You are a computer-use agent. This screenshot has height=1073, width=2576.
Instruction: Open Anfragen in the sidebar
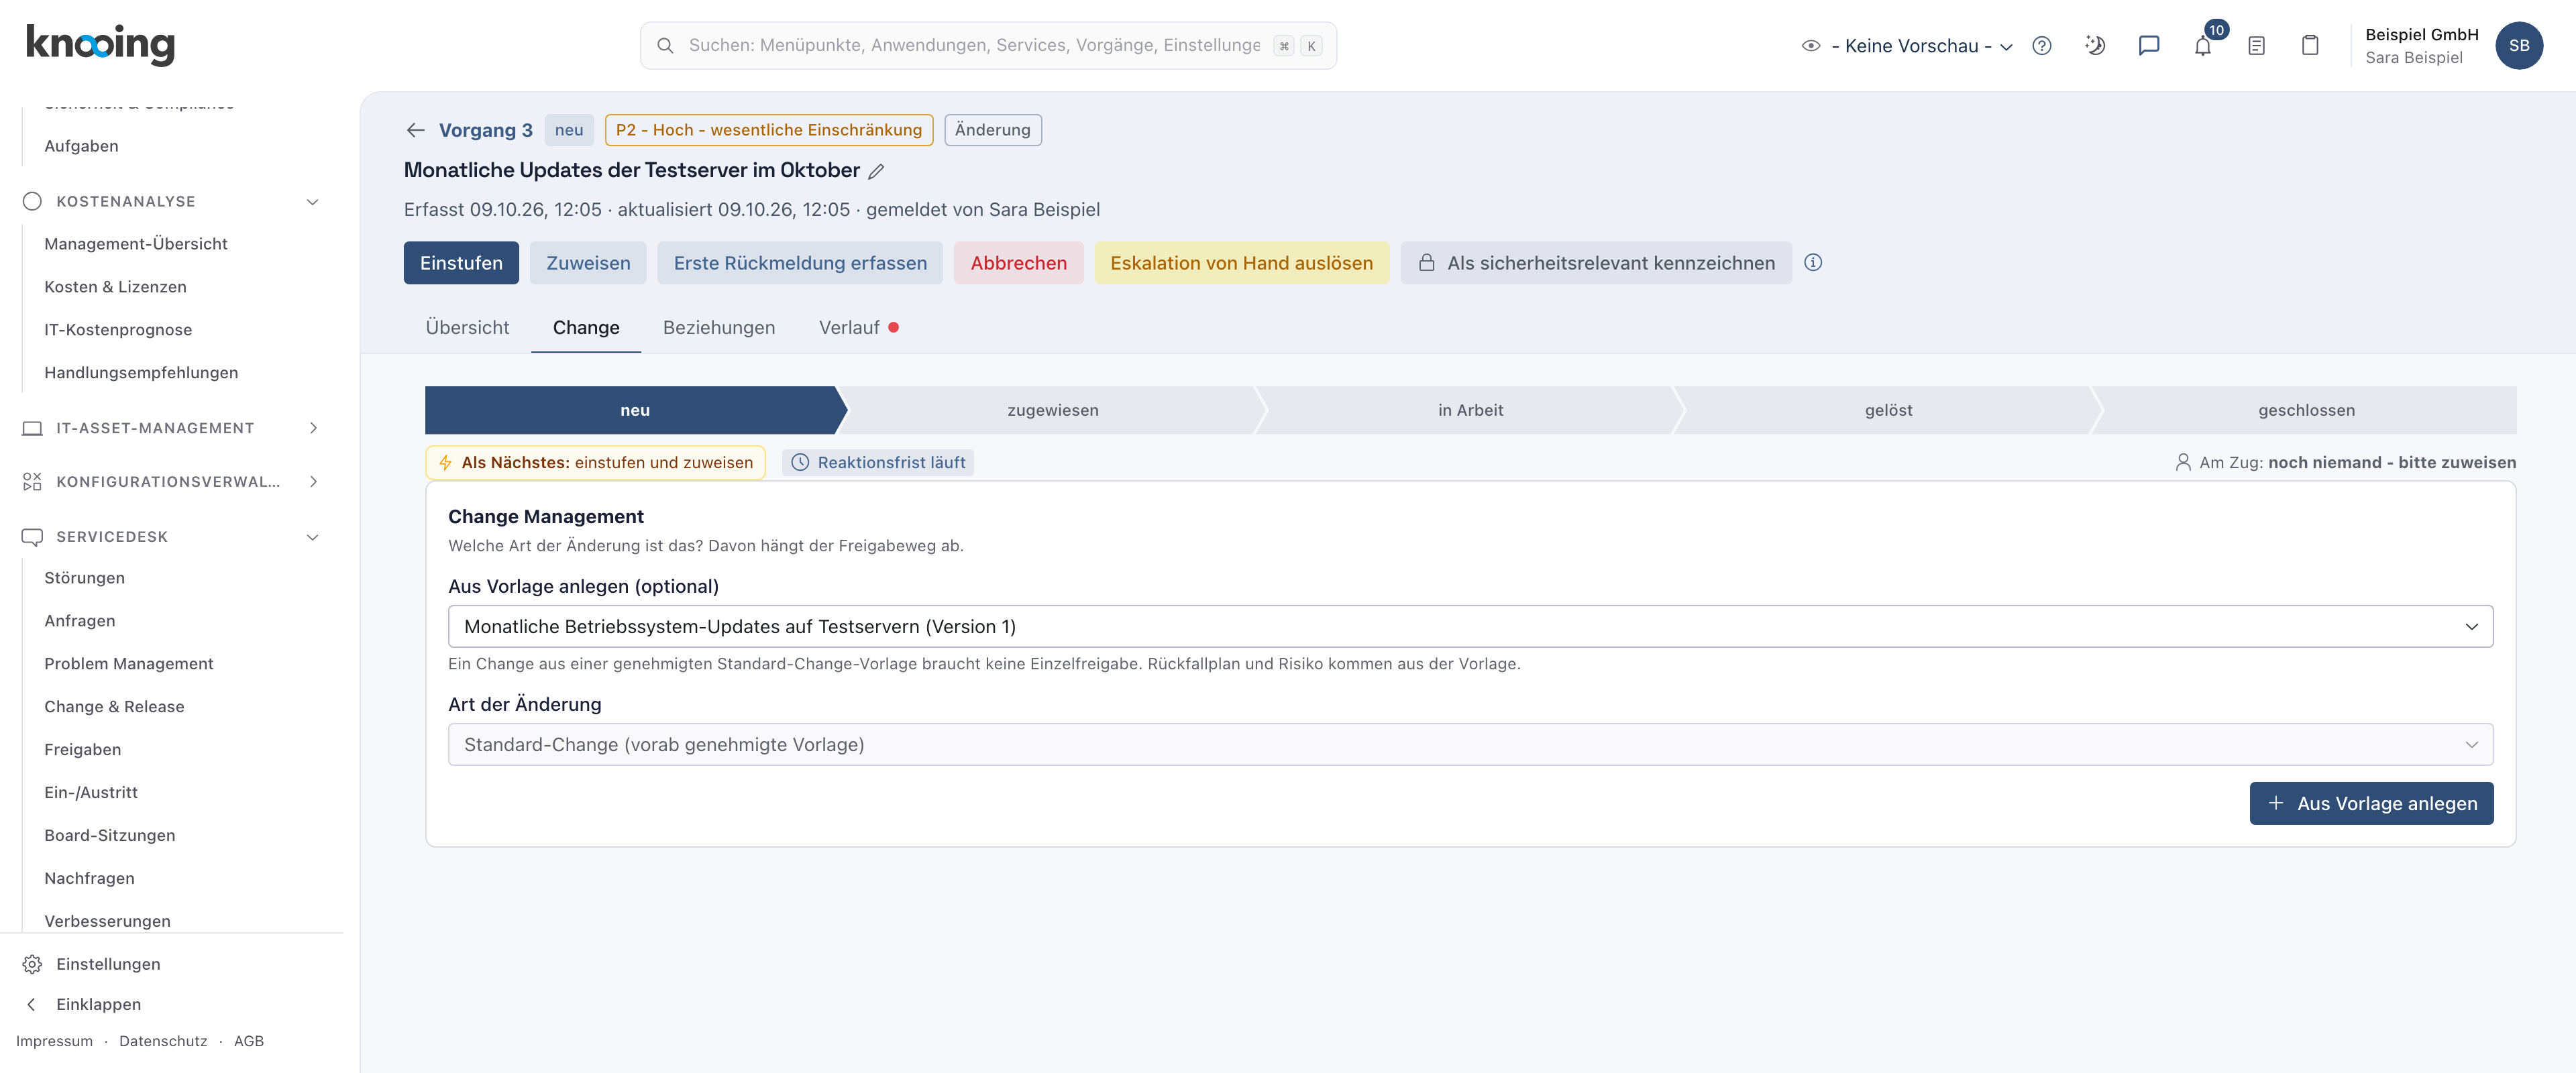pyautogui.click(x=80, y=621)
